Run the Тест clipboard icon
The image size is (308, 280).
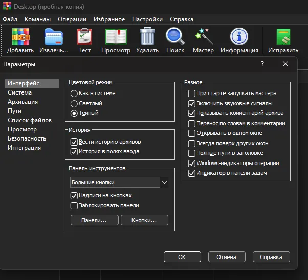(84, 36)
